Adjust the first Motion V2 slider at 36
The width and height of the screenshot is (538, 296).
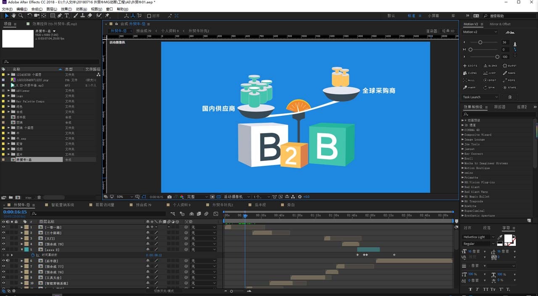(480, 42)
